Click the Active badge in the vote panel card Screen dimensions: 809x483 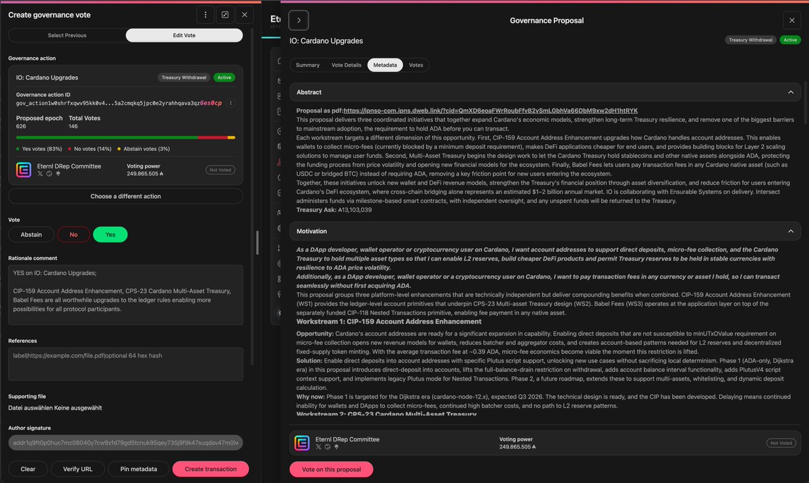coord(224,77)
